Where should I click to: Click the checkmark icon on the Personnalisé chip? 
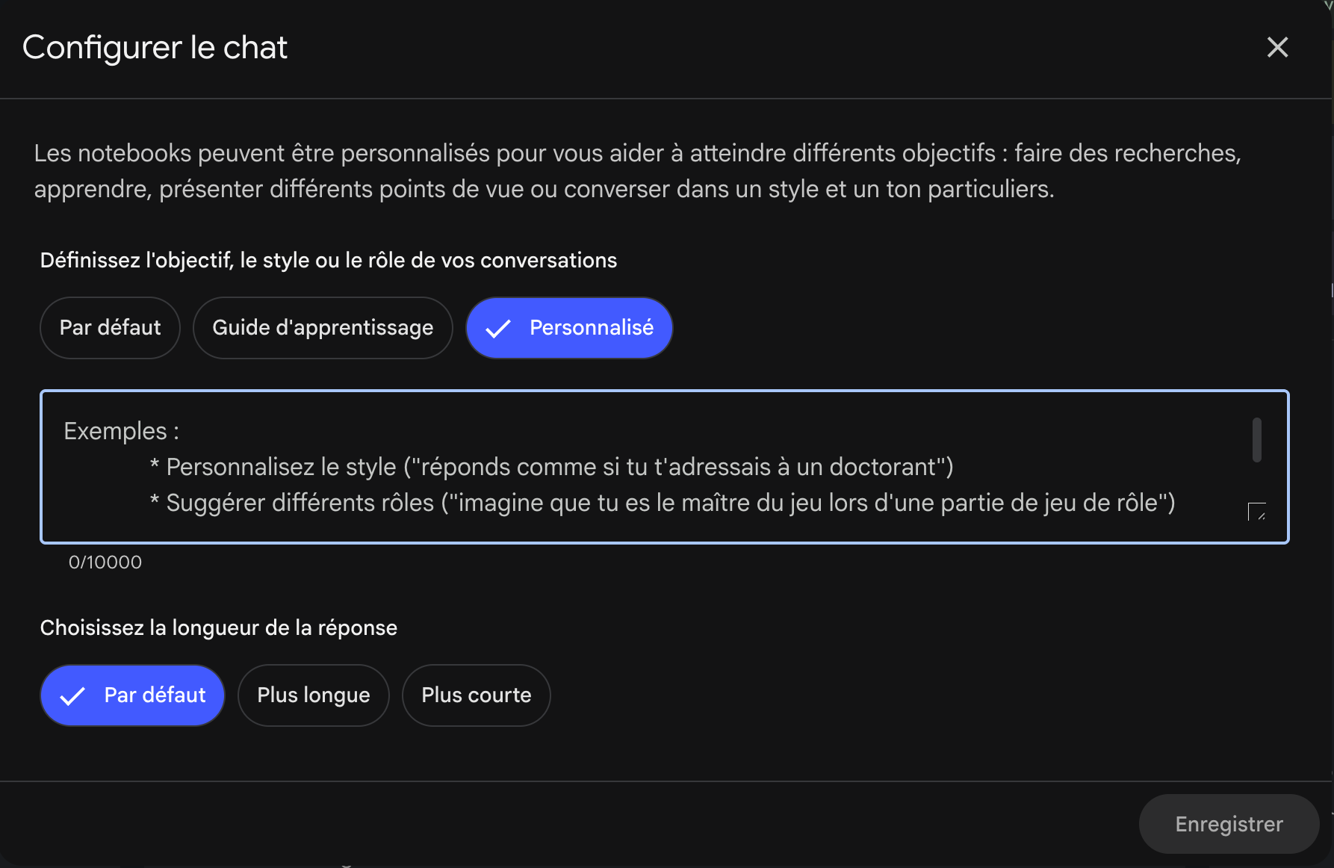(x=498, y=328)
